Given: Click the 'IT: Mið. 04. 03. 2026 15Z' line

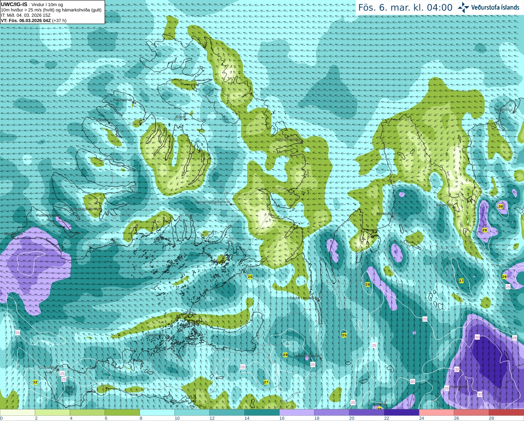Looking at the screenshot, I should [x=26, y=15].
